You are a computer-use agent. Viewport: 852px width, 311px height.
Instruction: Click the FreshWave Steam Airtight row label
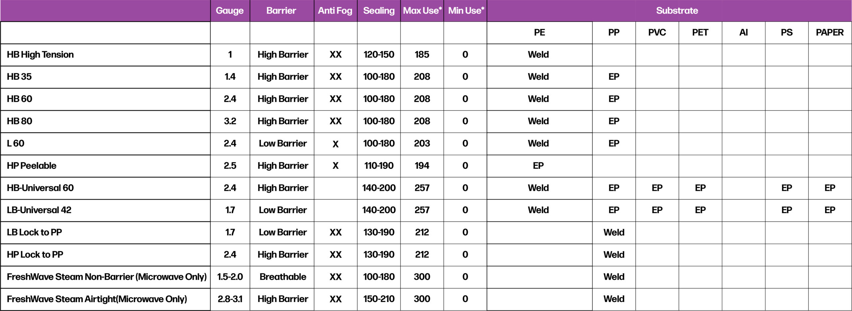click(x=97, y=299)
